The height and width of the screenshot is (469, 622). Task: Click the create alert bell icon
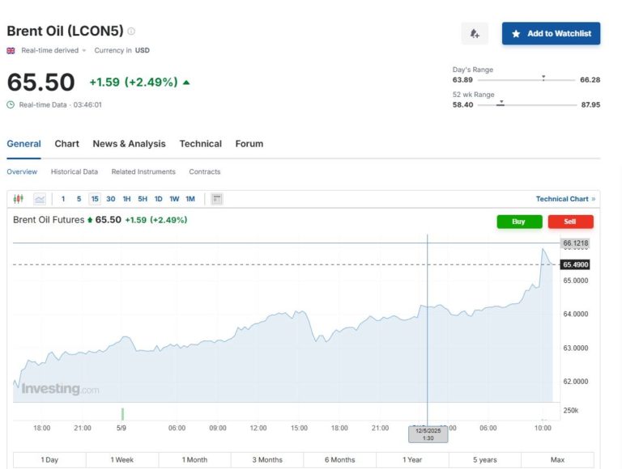pos(475,34)
